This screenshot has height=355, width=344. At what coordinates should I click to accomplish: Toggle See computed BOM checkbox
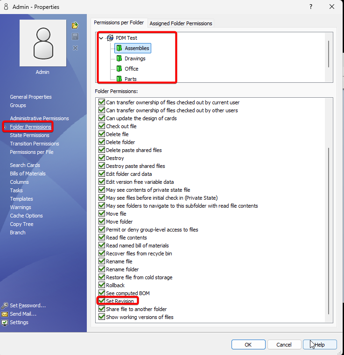coord(102,293)
